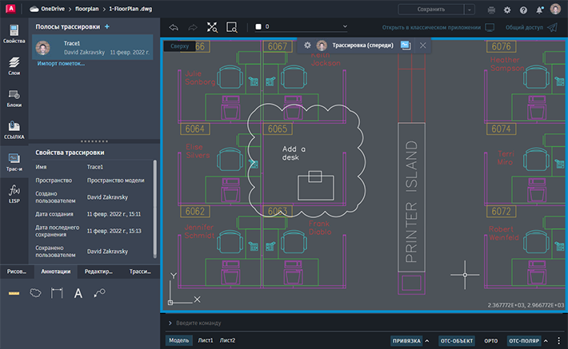Image resolution: width=568 pixels, height=349 pixels.
Task: Click the trace toolbar user avatar
Action: (322, 46)
